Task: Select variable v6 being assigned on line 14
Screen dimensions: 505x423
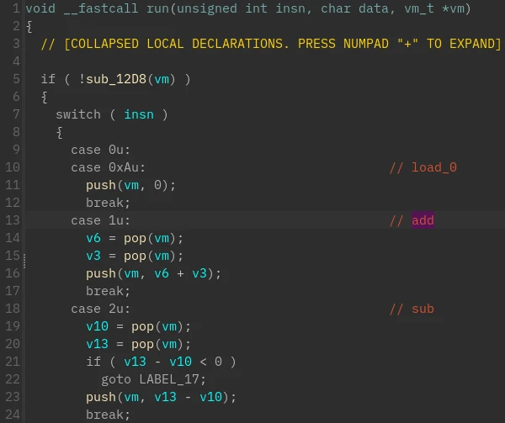Action: point(93,238)
